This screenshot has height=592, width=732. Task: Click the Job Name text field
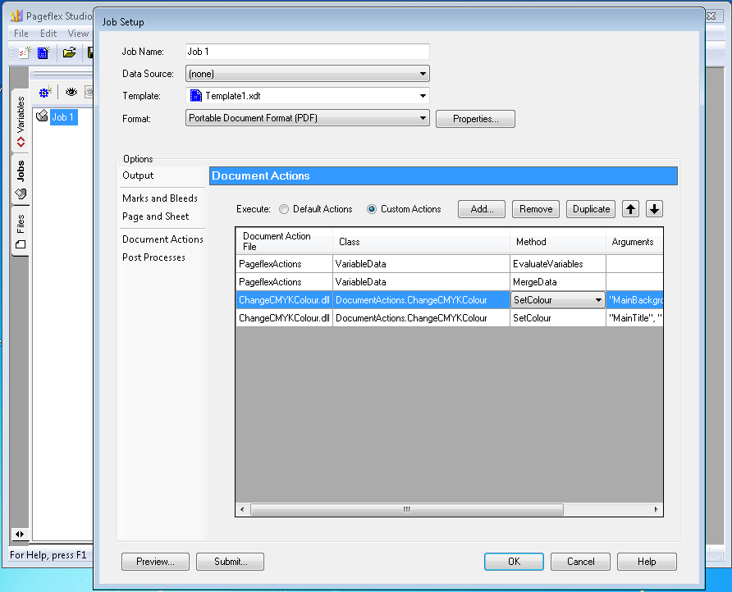(x=308, y=52)
